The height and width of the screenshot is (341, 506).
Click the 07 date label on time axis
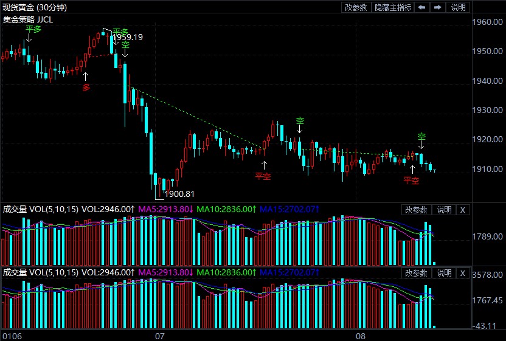pos(160,336)
